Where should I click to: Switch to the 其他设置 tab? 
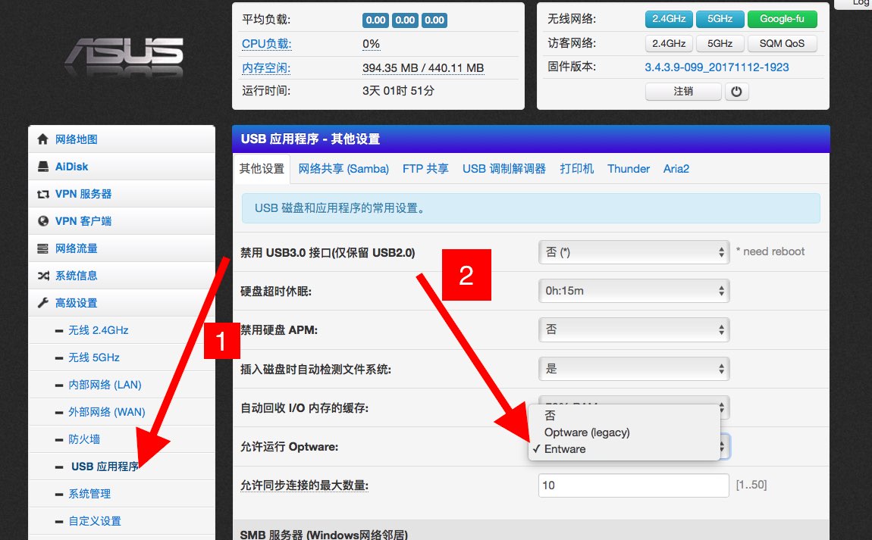tap(262, 168)
